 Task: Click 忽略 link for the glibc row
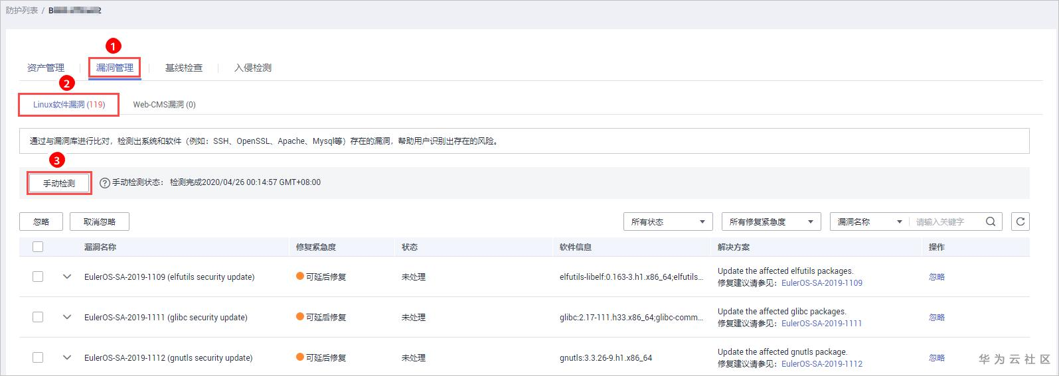click(x=936, y=317)
